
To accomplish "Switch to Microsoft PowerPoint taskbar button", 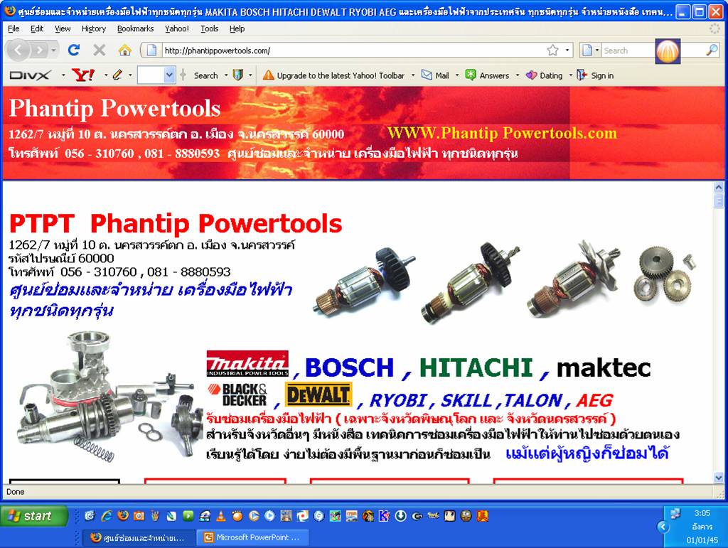I will tap(252, 537).
